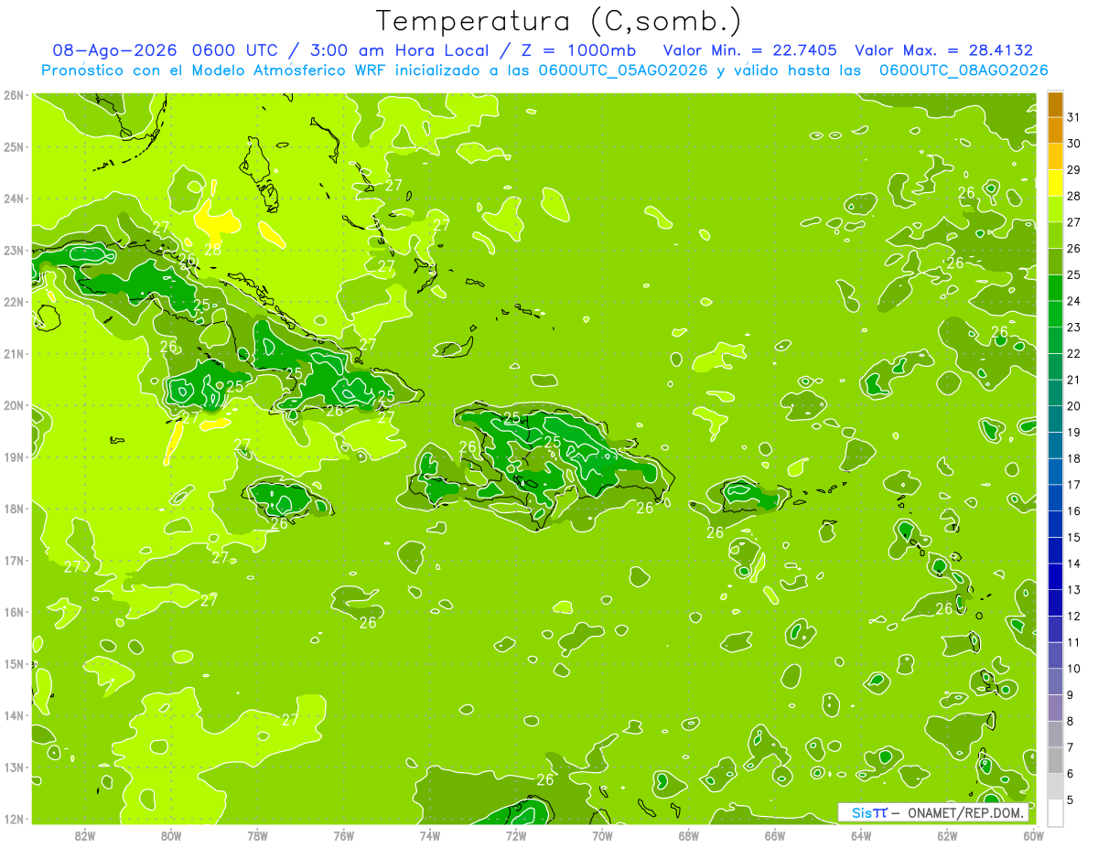Image resolution: width=1098 pixels, height=848 pixels.
Task: Click the 'Z = 1000mb' level text
Action: [x=577, y=50]
